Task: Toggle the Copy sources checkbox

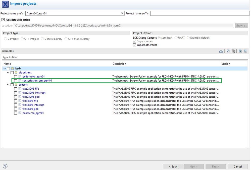Action: 134,41
